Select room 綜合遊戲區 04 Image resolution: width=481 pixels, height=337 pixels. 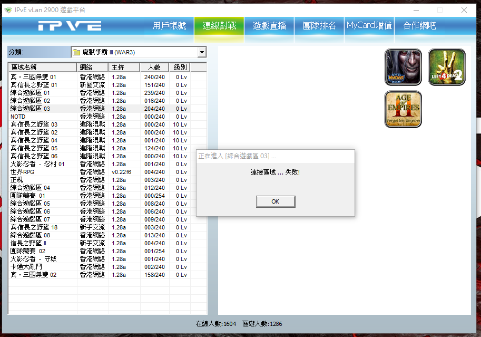(x=100, y=188)
